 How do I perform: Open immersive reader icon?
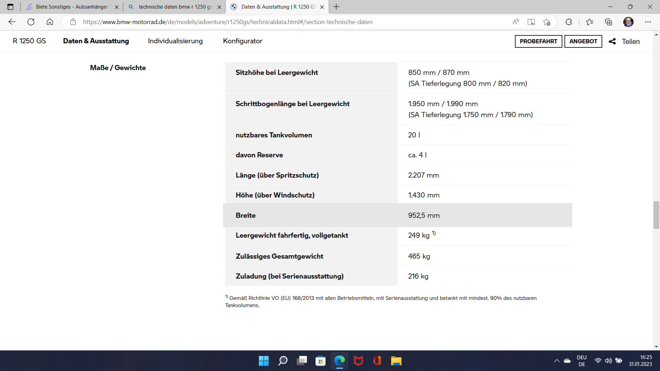(x=531, y=22)
